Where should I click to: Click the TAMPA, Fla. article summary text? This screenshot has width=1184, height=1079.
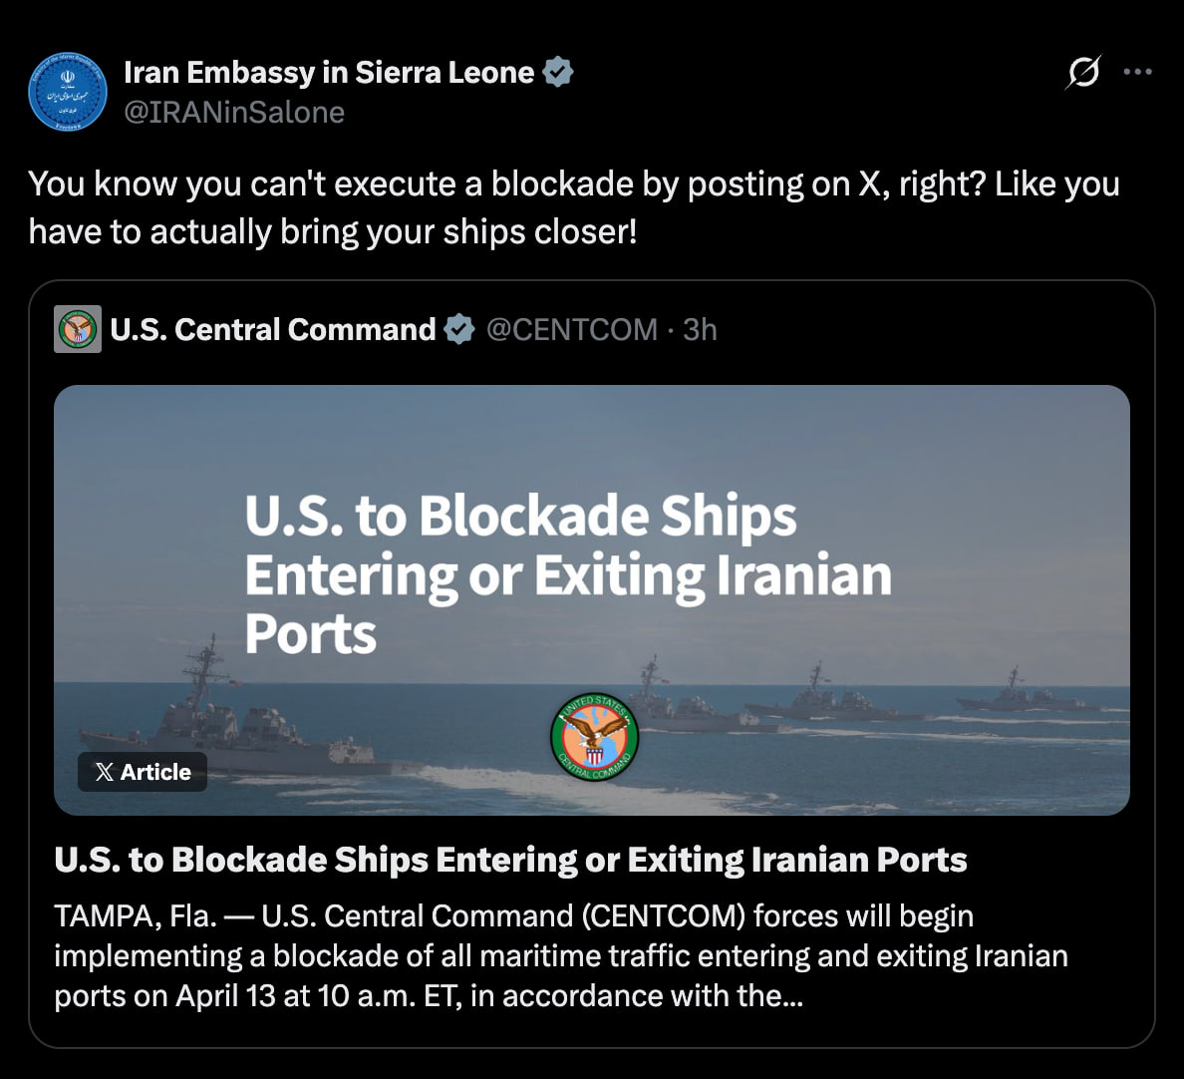point(560,955)
